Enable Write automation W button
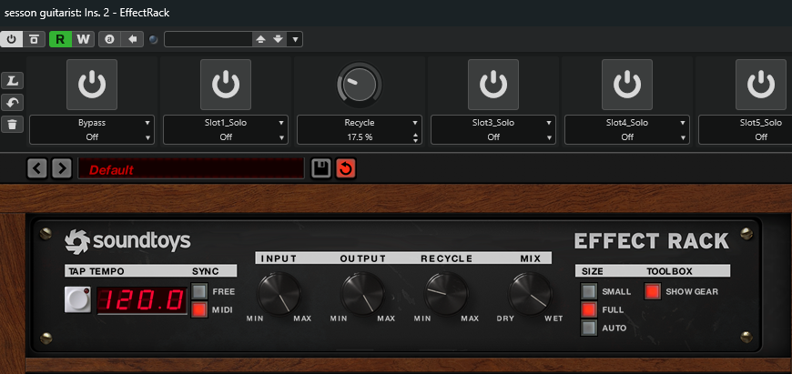Screen dimensions: 792x374 84,39
